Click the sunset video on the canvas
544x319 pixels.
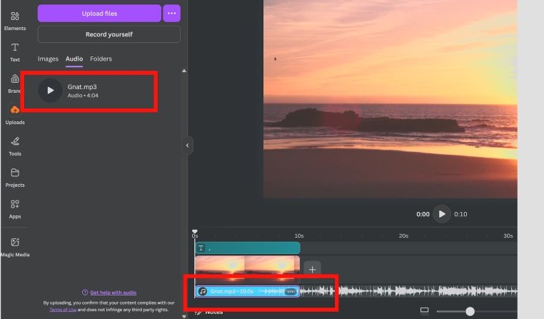pos(391,98)
